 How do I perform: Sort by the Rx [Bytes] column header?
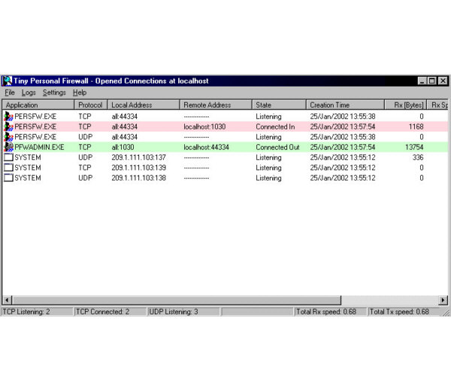click(x=406, y=105)
